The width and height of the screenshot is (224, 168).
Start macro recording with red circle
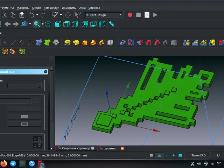click(130, 15)
